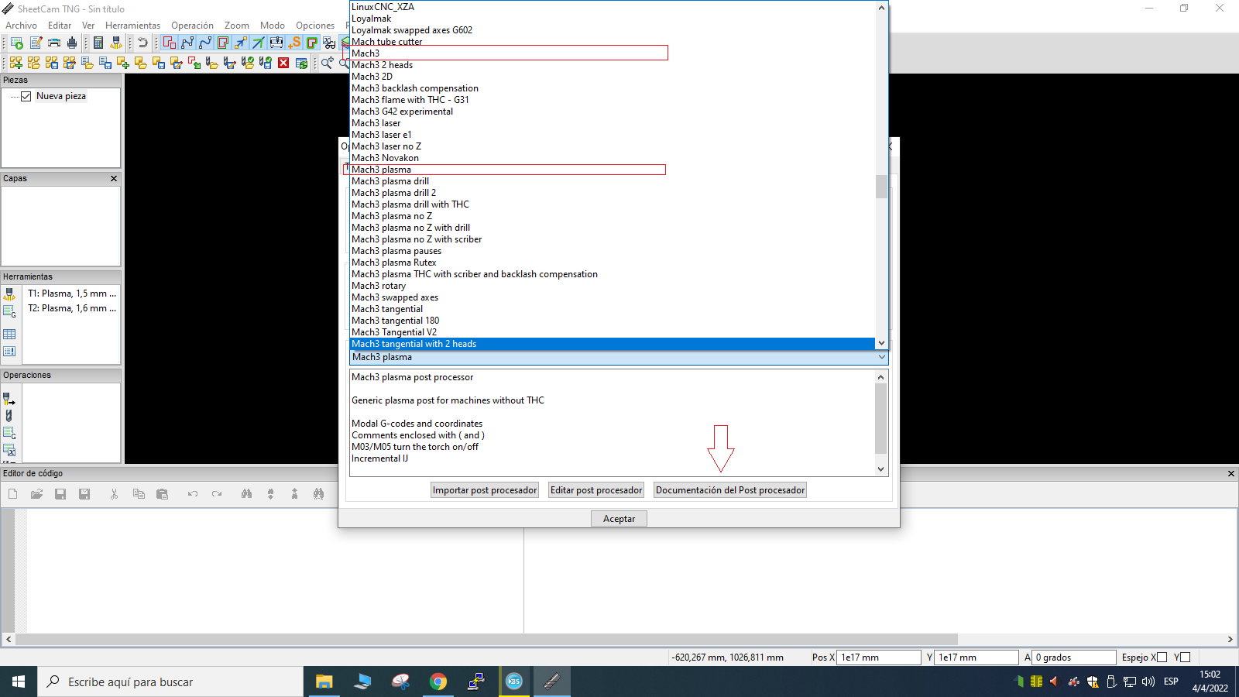The width and height of the screenshot is (1239, 697).
Task: Click the zoom in magnifier icon
Action: tap(328, 63)
